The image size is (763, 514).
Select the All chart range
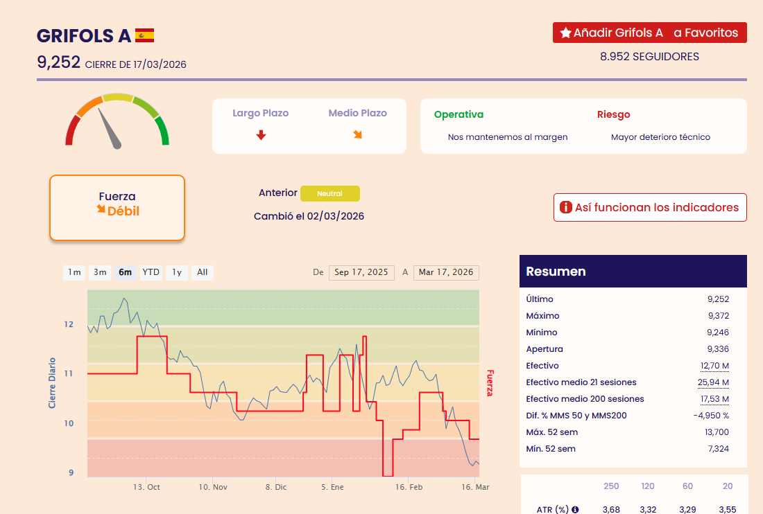[203, 272]
